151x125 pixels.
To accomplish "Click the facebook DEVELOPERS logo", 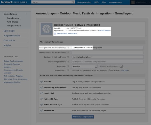I will click(x=14, y=2).
